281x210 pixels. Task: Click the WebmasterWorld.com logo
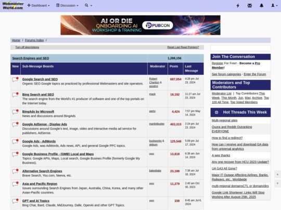(13, 6)
